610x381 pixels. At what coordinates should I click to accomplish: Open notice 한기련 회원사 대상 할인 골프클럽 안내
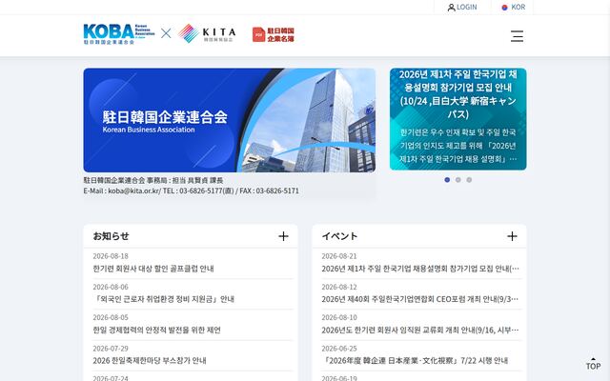[153, 269]
